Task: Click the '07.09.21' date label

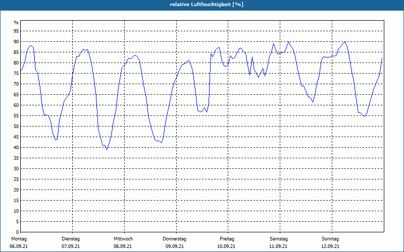Action: click(71, 246)
